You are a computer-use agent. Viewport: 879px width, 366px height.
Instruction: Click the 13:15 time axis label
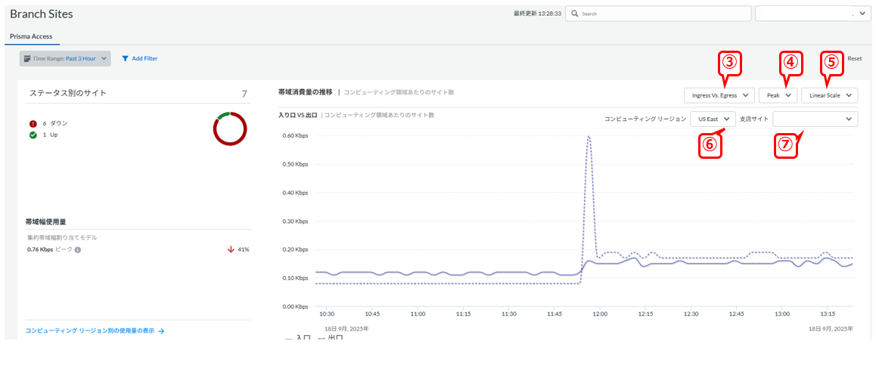click(x=828, y=314)
